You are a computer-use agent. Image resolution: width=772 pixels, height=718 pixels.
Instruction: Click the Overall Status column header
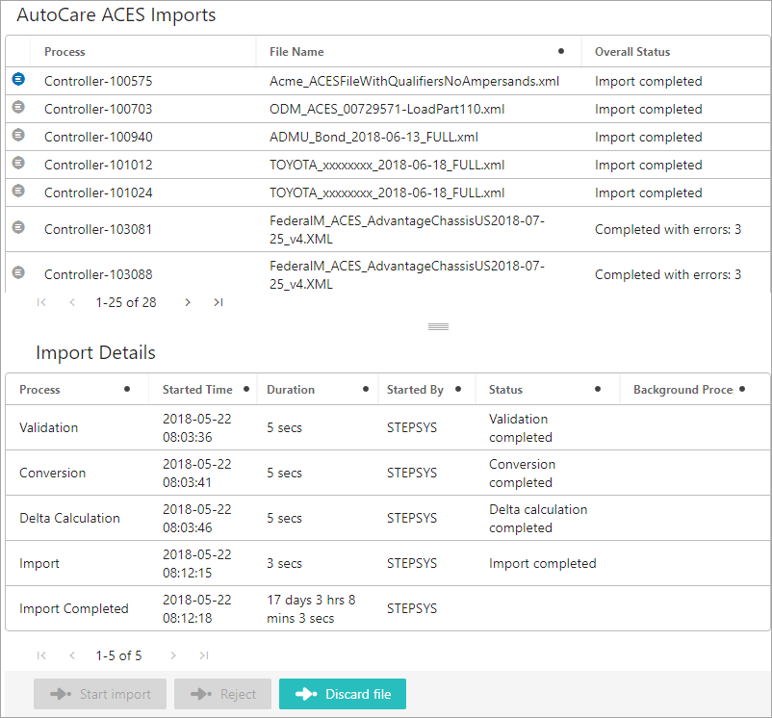point(632,52)
